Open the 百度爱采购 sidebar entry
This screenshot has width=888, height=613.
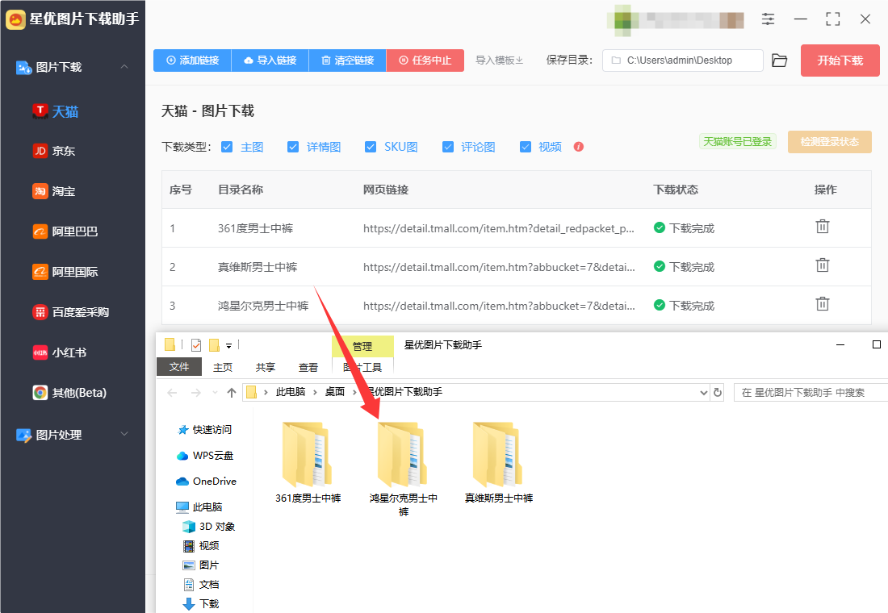coord(71,312)
